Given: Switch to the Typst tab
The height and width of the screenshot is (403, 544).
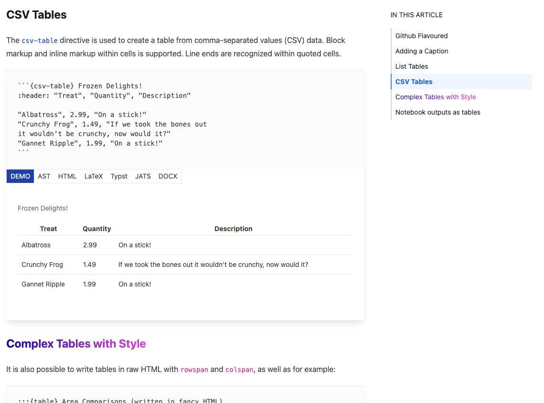Looking at the screenshot, I should click(x=119, y=176).
